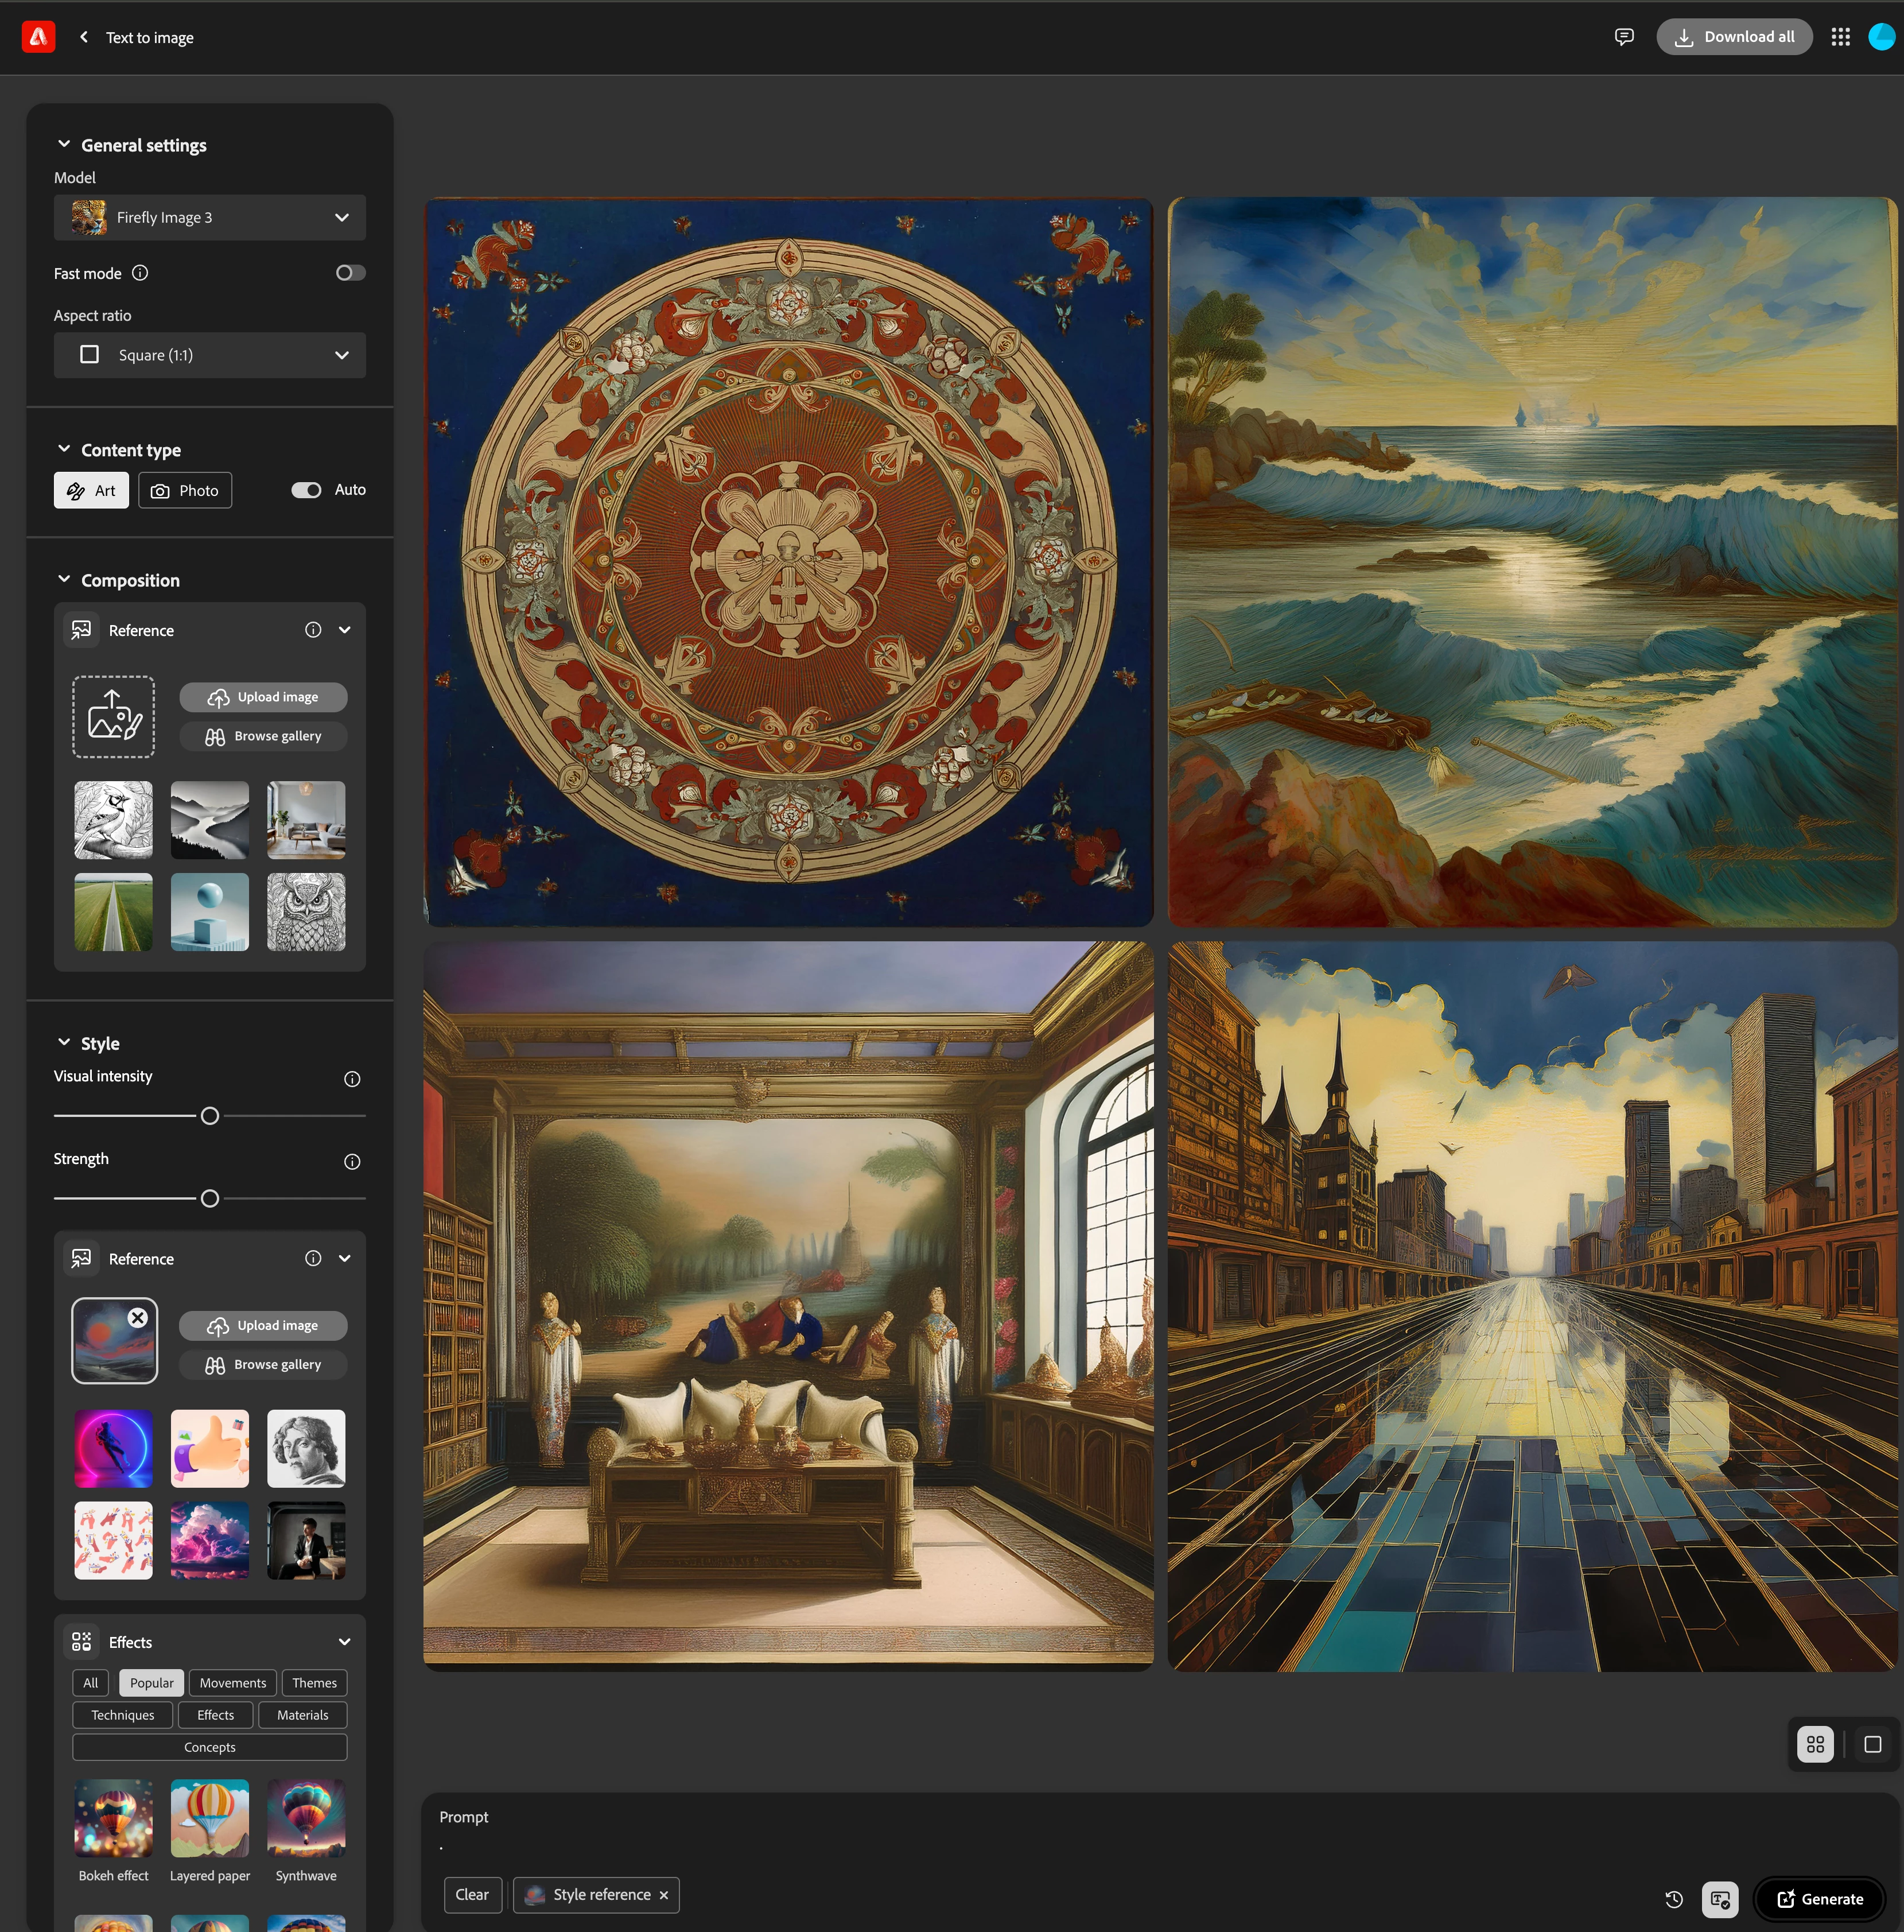Screen dimensions: 1904x1932
Task: Adjust the Visual intensity slider handle
Action: pos(210,1116)
